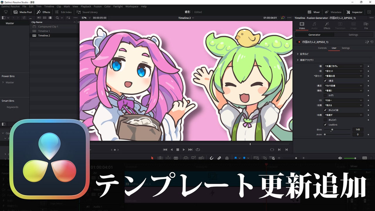Select the Generator tab
The height and width of the screenshot is (211, 375).
click(x=314, y=35)
